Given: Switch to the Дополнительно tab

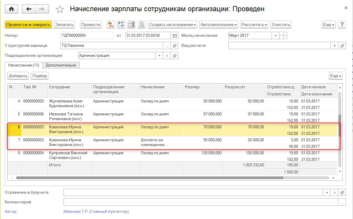Looking at the screenshot, I should coord(61,65).
